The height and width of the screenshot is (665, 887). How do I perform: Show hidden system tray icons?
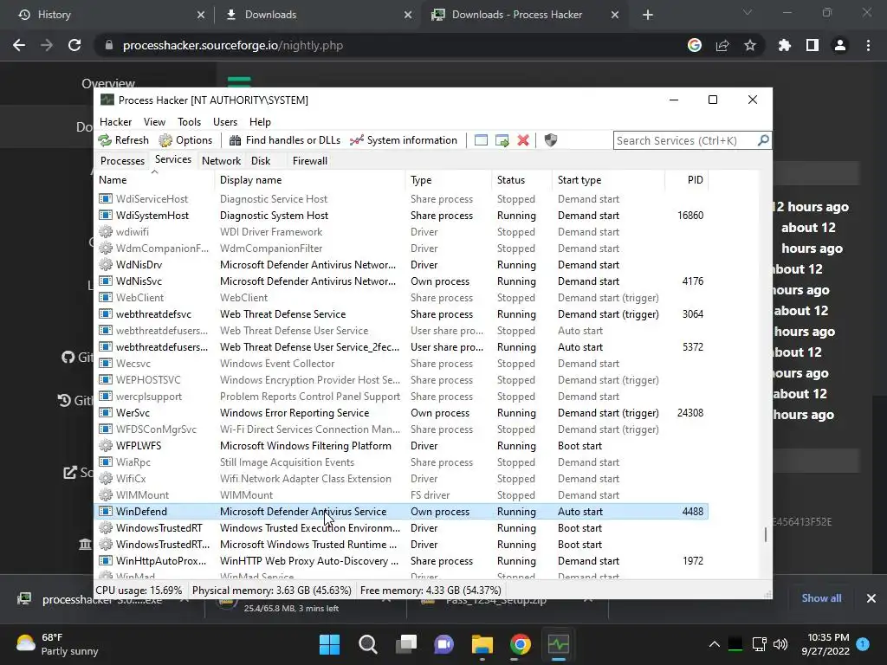click(x=715, y=644)
